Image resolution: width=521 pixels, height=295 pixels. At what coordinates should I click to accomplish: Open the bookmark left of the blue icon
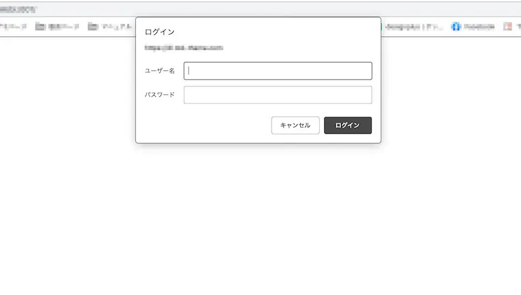(x=413, y=27)
